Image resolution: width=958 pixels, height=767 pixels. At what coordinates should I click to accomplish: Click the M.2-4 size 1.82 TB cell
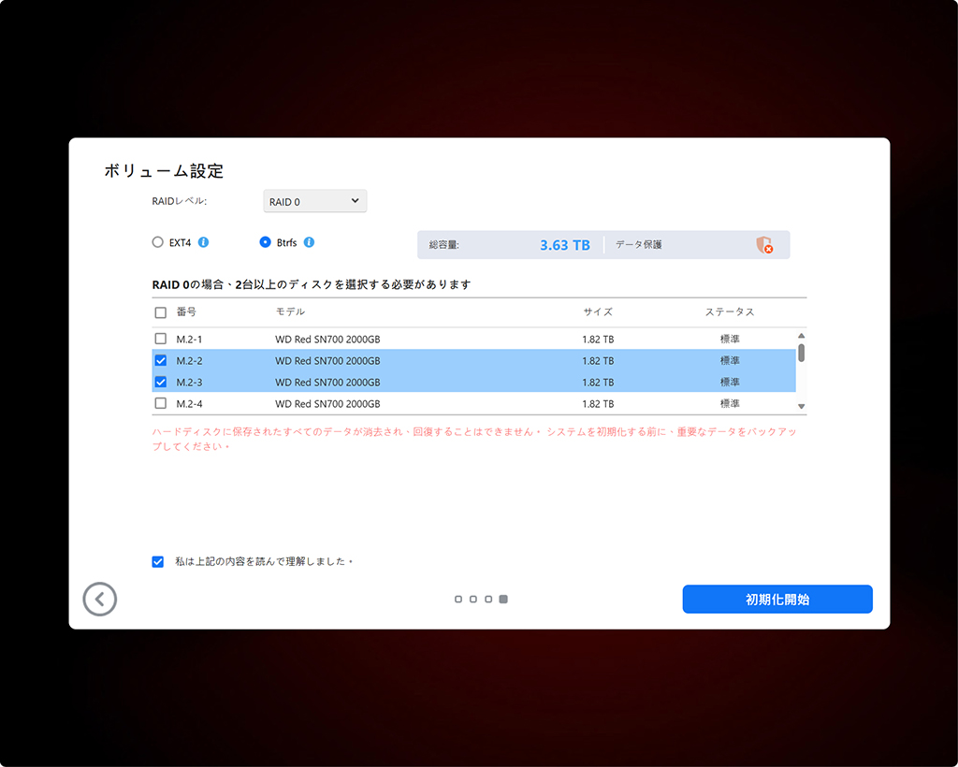coord(598,404)
